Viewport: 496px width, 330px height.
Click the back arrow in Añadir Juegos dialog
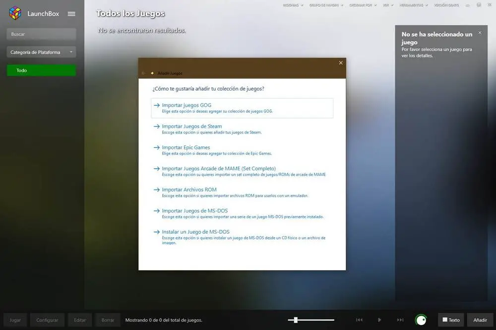click(144, 73)
